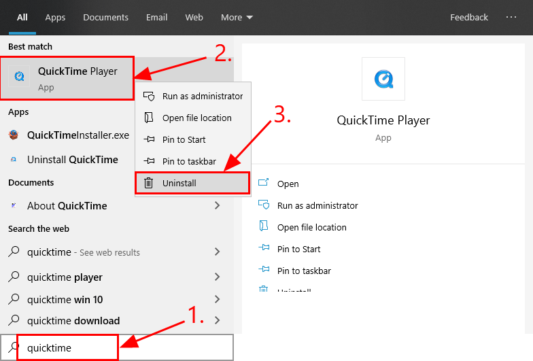Viewport: 533px width, 361px height.
Task: Expand About QuickTime chevron arrow
Action: (218, 205)
